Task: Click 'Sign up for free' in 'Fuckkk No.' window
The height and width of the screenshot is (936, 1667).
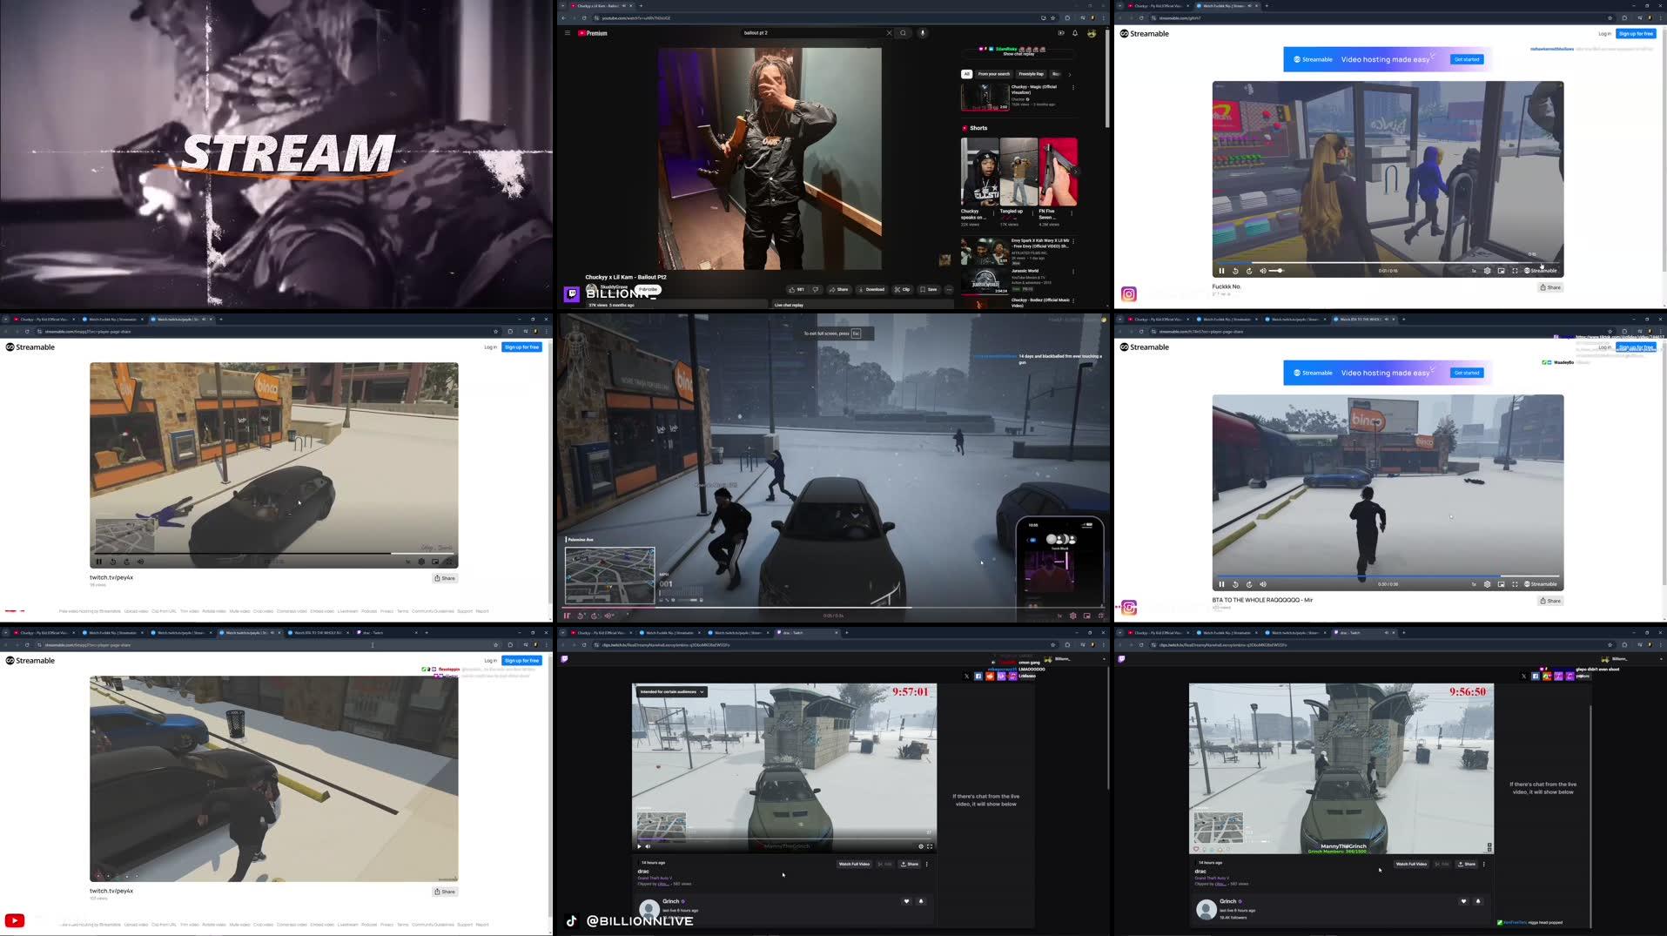Action: point(1636,34)
